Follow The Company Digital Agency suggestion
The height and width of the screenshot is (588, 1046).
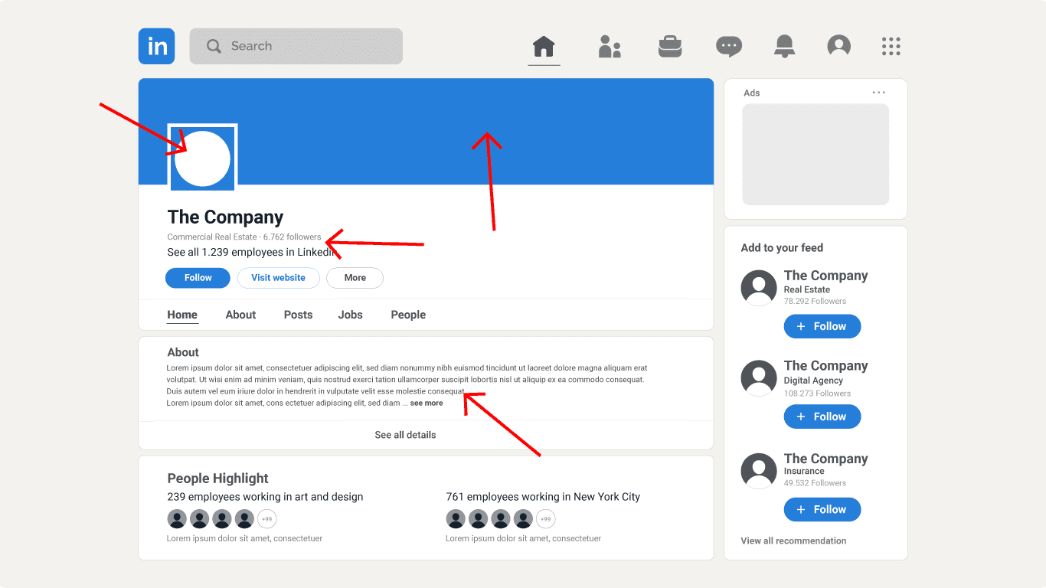(822, 416)
